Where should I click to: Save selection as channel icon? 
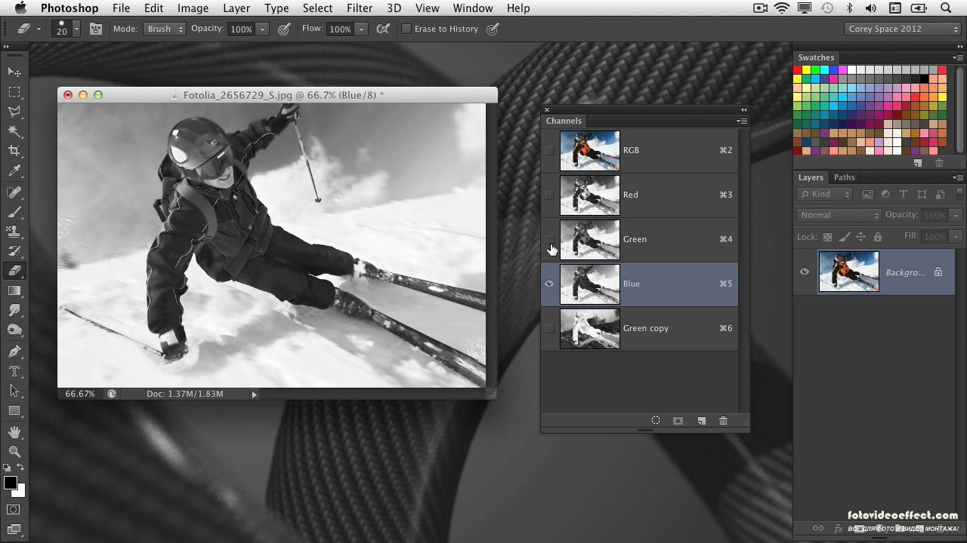pyautogui.click(x=678, y=421)
